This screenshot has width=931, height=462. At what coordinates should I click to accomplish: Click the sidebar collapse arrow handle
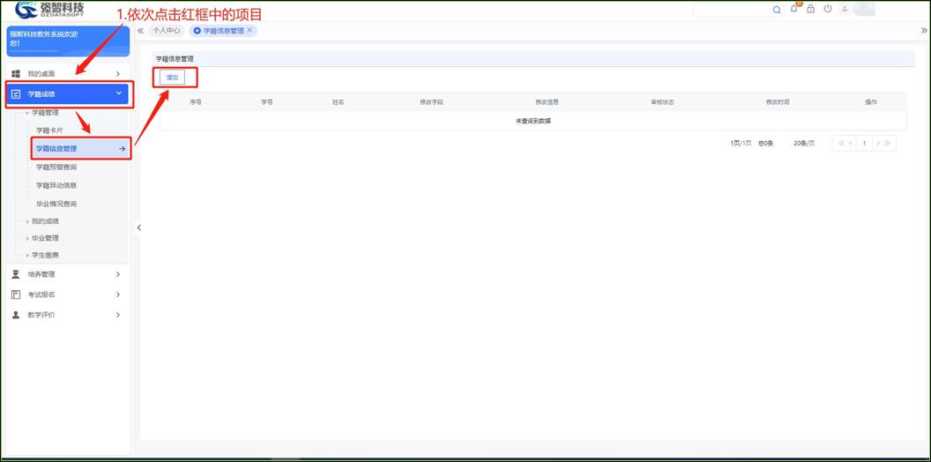point(138,227)
